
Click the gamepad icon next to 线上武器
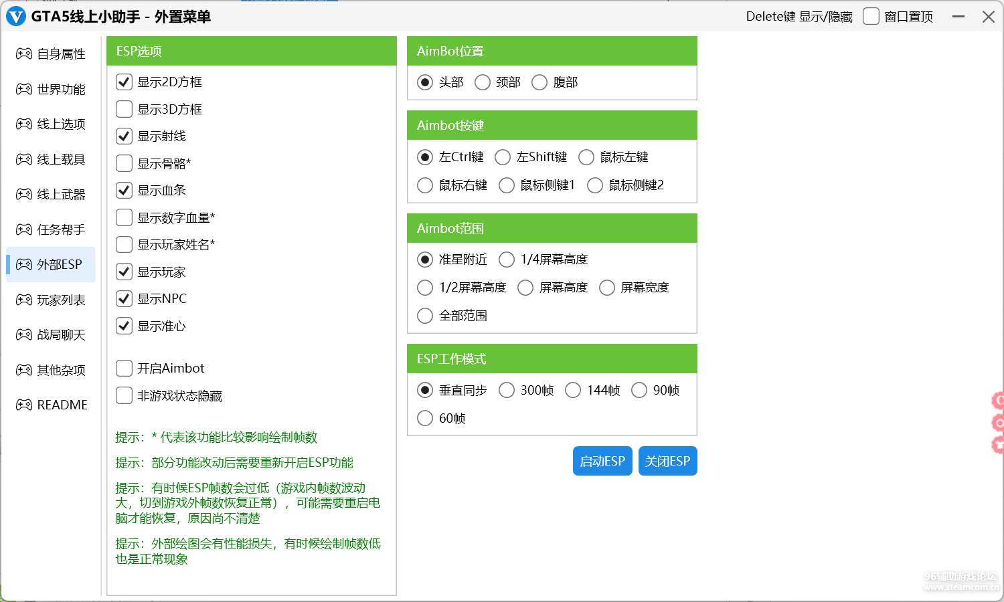tap(24, 195)
